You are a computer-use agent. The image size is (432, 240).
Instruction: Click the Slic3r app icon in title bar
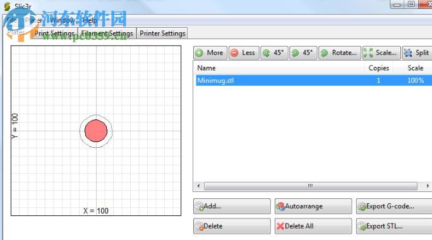pyautogui.click(x=8, y=6)
